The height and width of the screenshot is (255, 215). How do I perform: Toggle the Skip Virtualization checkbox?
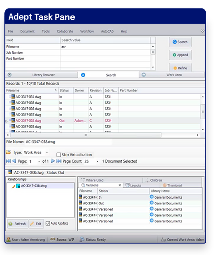click(58, 155)
